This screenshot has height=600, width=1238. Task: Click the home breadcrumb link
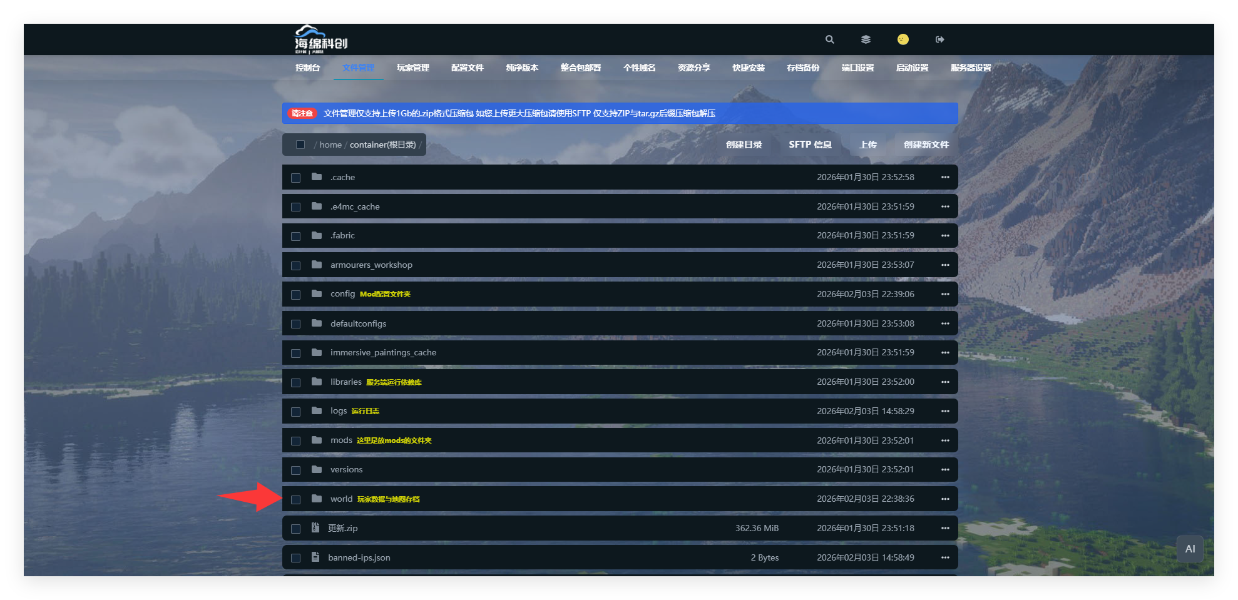click(x=330, y=145)
